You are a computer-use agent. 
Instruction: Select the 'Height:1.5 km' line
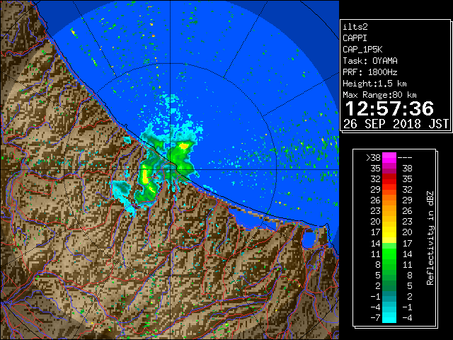[374, 84]
